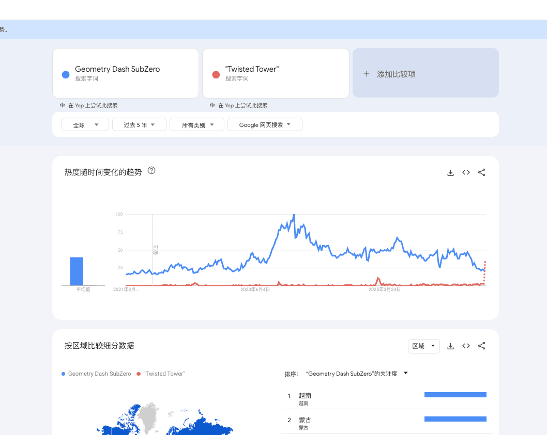
Task: Download the interest over time chart data
Action: point(450,172)
